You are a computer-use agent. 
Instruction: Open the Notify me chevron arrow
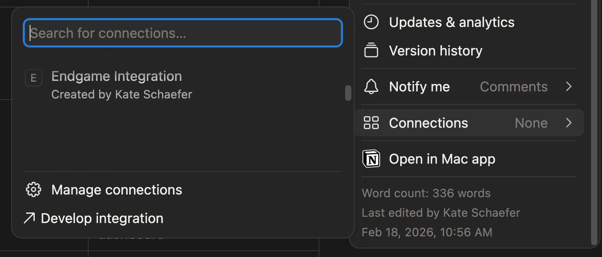point(569,87)
